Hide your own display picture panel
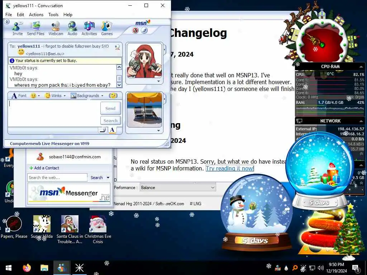This screenshot has width=367, height=275. coord(165,99)
